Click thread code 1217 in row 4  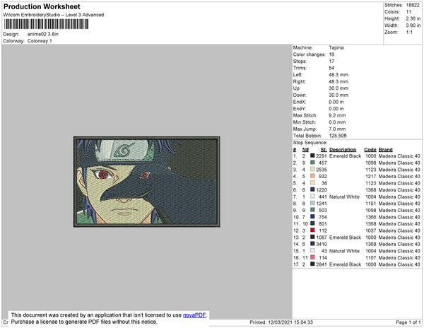[x=371, y=176]
